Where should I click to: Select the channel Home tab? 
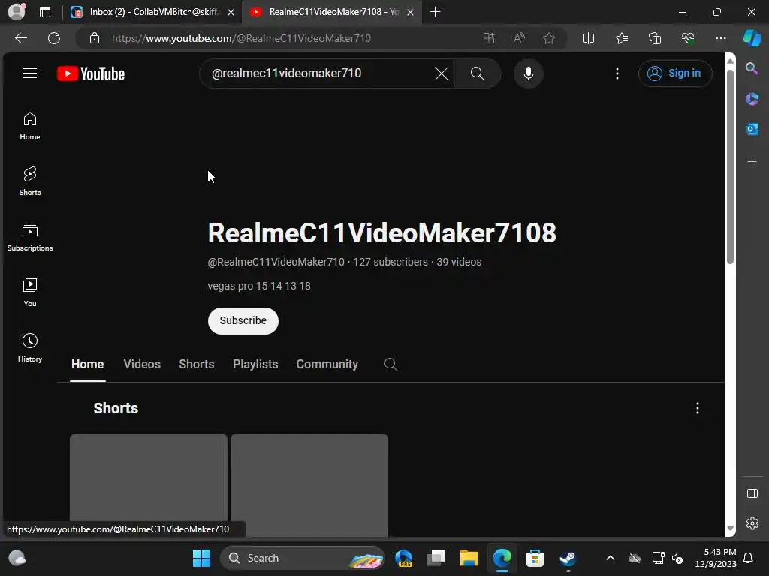point(87,364)
